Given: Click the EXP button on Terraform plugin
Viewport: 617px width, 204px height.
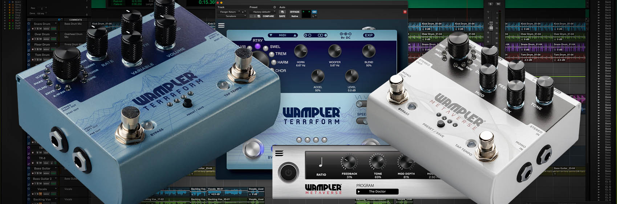Looking at the screenshot, I should coord(368,35).
